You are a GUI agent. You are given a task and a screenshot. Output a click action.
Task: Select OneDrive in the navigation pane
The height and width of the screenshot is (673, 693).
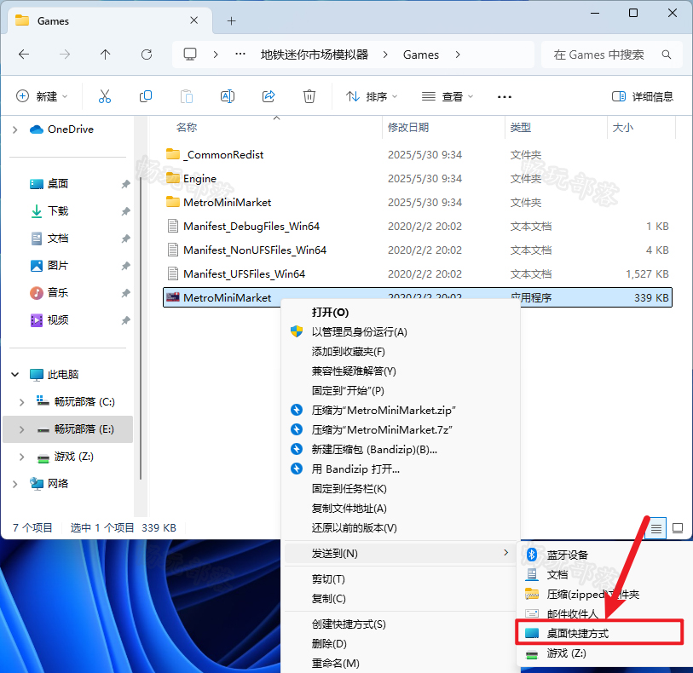click(62, 129)
